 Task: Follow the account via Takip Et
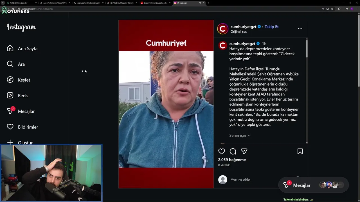click(271, 27)
